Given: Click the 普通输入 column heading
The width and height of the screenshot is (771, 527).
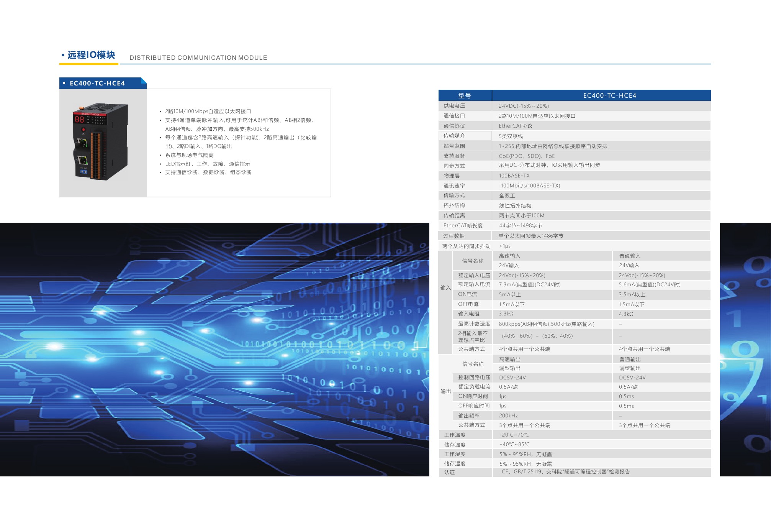Looking at the screenshot, I should click(630, 256).
